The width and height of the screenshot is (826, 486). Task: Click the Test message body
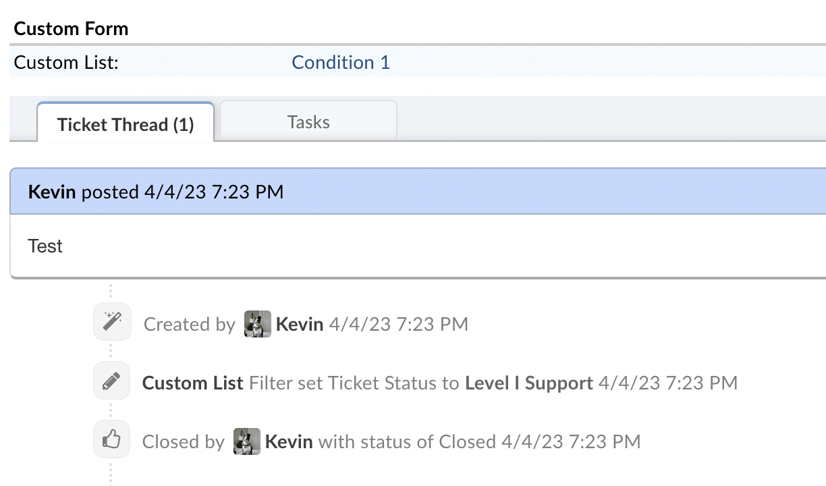(45, 246)
